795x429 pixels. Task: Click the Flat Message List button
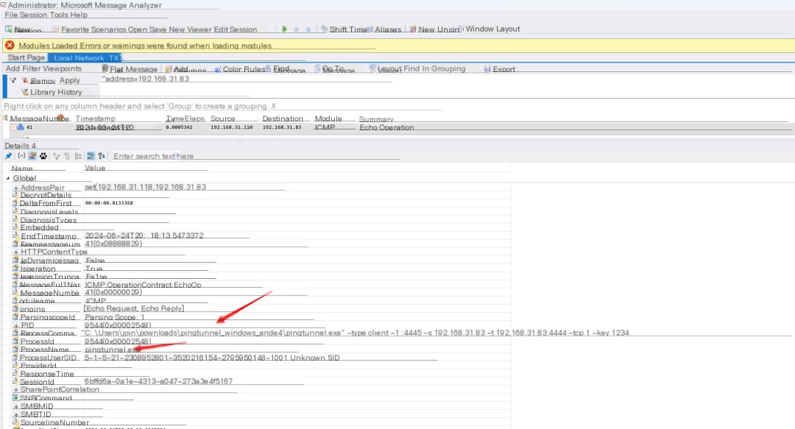coord(130,69)
